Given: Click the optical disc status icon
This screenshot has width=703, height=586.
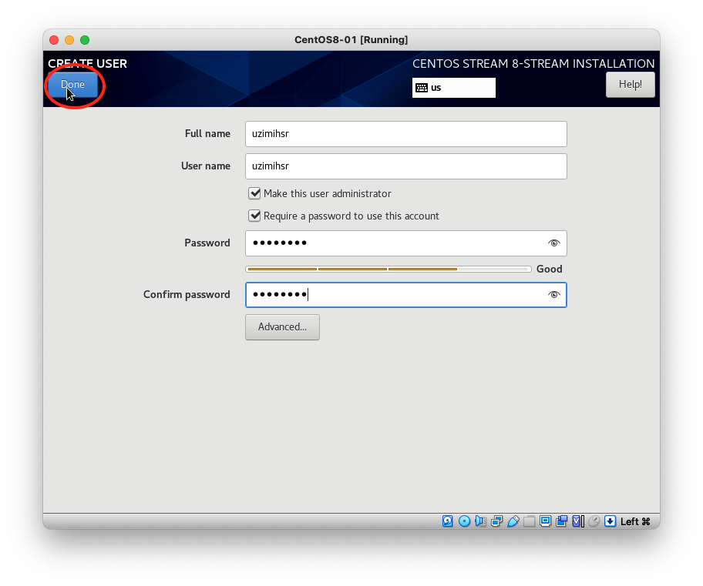Looking at the screenshot, I should point(465,521).
